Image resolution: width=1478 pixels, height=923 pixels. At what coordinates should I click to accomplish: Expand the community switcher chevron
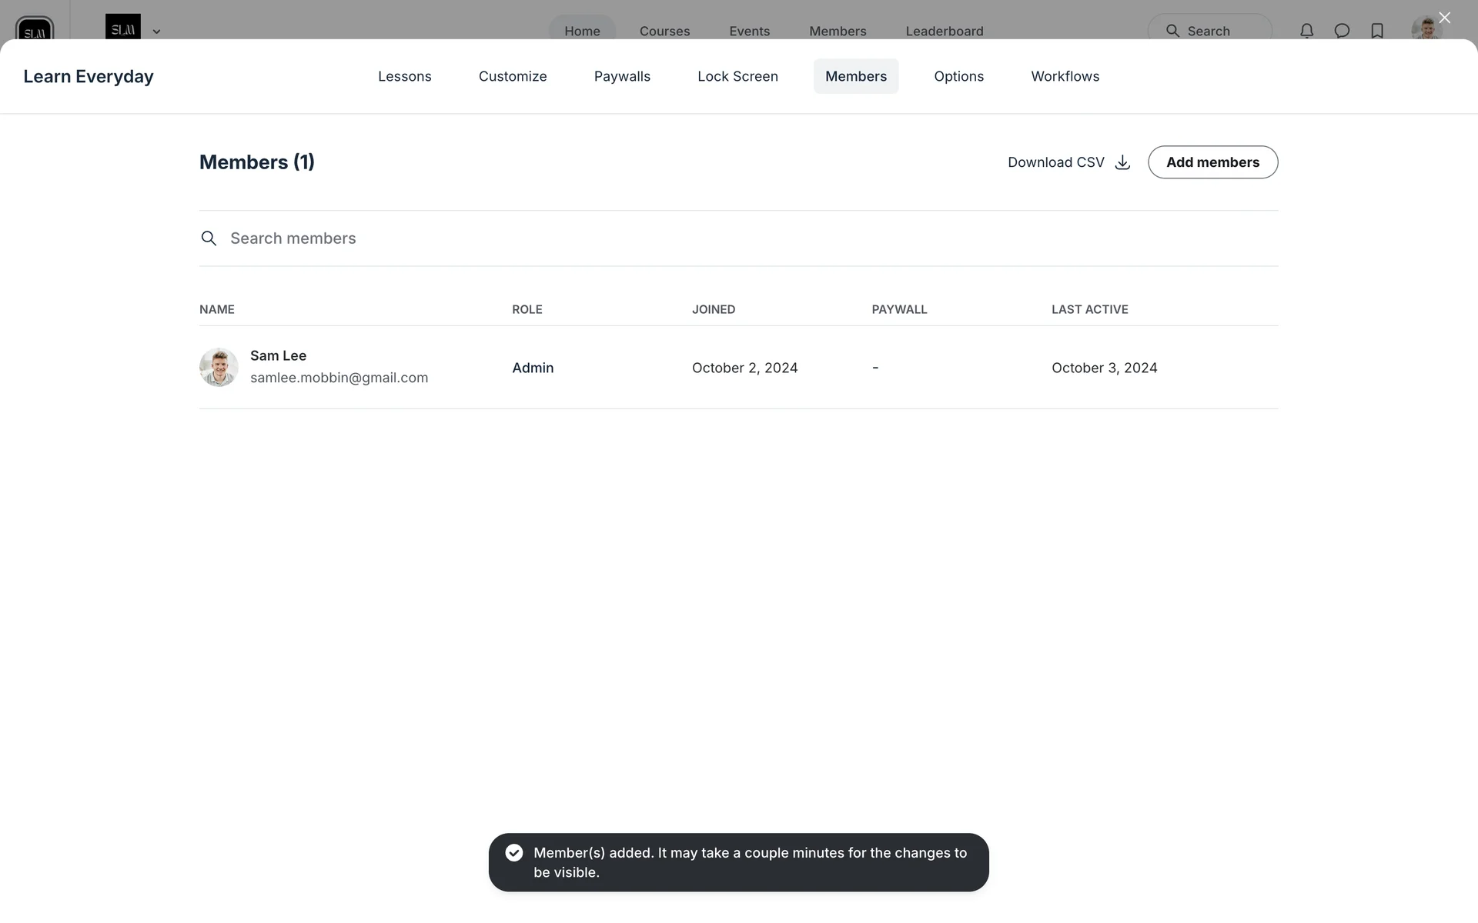156,32
